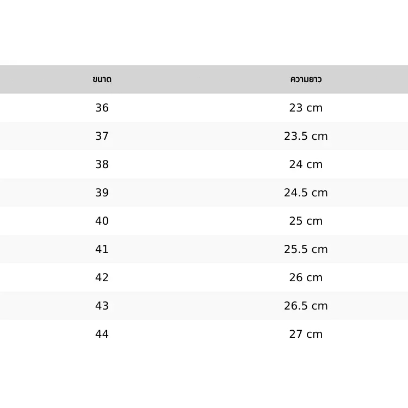Select size 43 cell
This screenshot has height=408, width=408.
tap(102, 306)
